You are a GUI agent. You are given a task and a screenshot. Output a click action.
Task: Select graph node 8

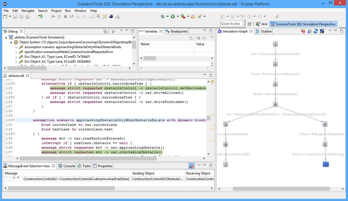325,124
